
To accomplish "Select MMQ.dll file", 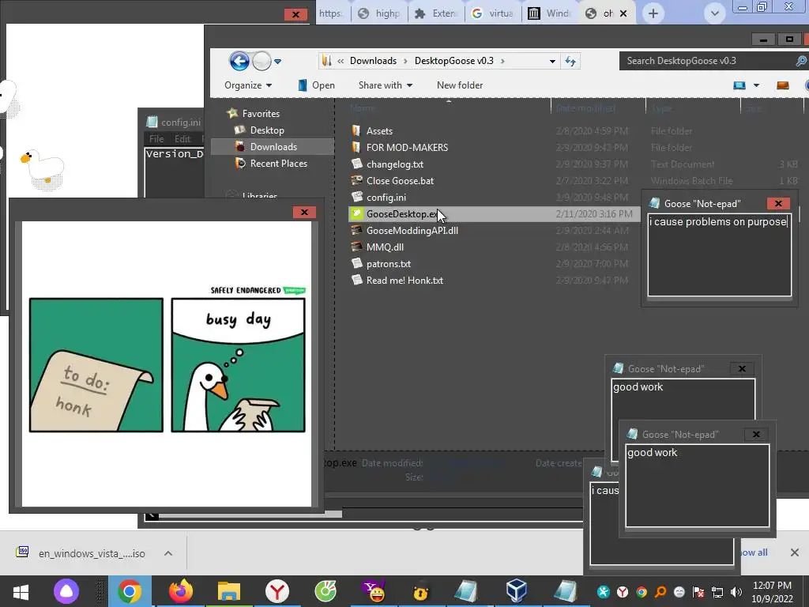I will point(385,247).
